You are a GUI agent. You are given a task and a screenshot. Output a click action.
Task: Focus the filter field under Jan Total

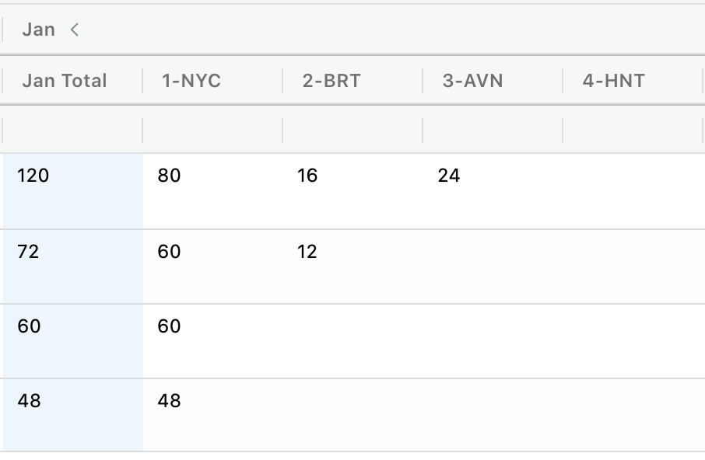click(x=73, y=130)
